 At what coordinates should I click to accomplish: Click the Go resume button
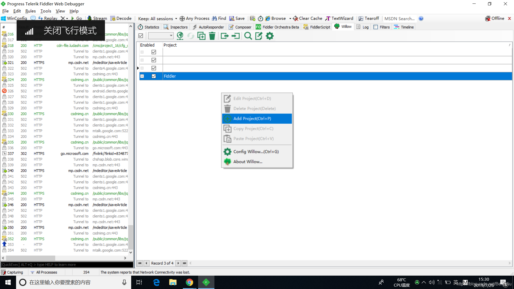77,18
